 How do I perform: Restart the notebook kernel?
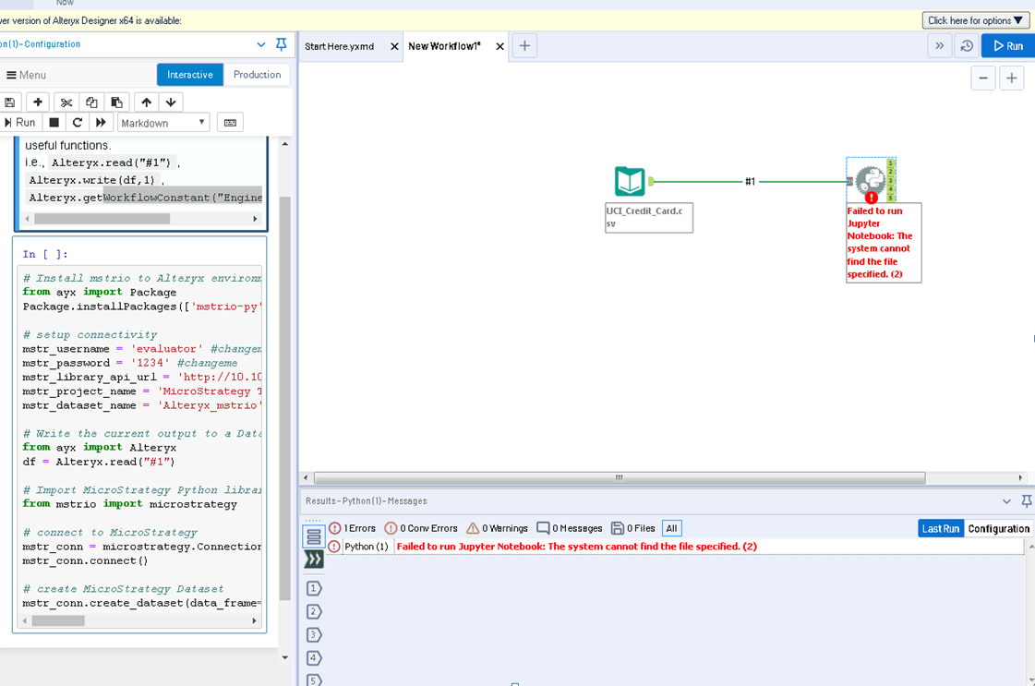[78, 122]
